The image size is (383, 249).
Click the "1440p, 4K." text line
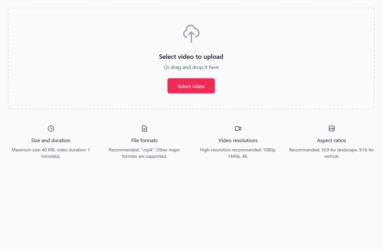[x=238, y=156]
